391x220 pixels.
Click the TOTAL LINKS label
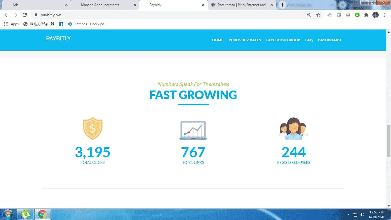pos(193,162)
